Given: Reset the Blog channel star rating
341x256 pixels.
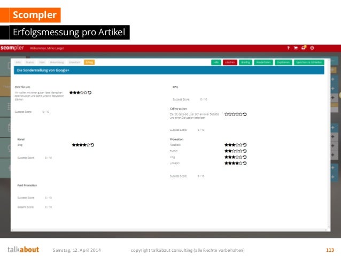Looking at the screenshot, I should [92, 145].
